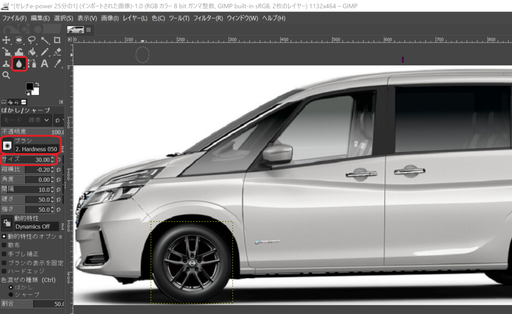This screenshot has height=314, width=512.
Task: Open the モード 標準 dropdown
Action: coord(26,120)
